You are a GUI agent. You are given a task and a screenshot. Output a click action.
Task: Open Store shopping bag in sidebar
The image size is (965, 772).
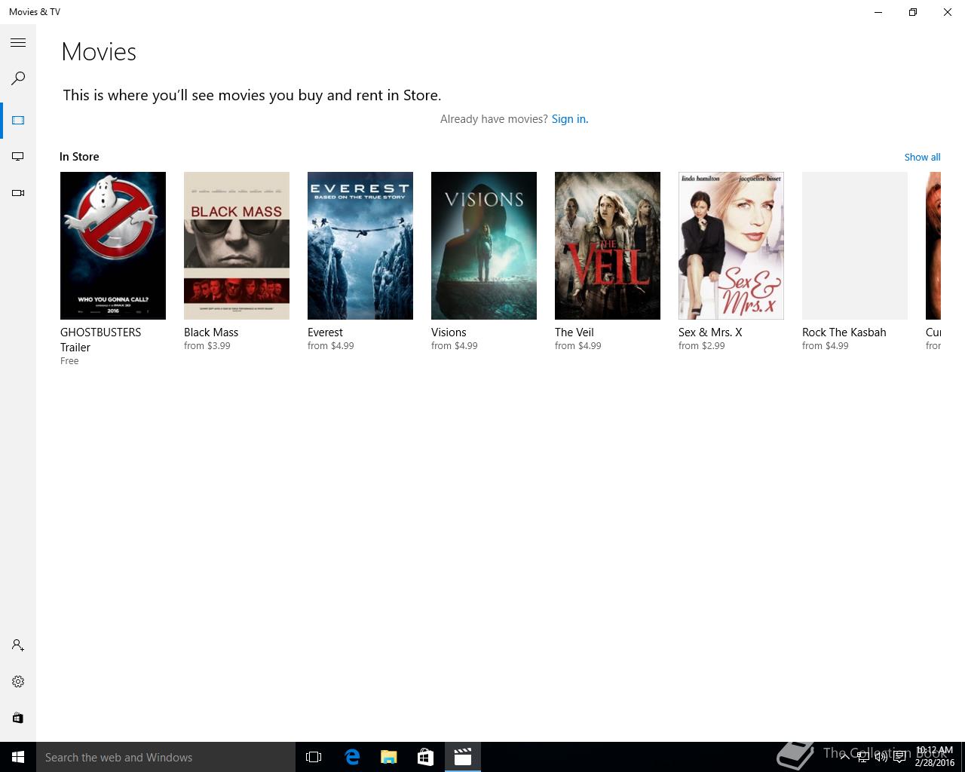click(x=18, y=718)
